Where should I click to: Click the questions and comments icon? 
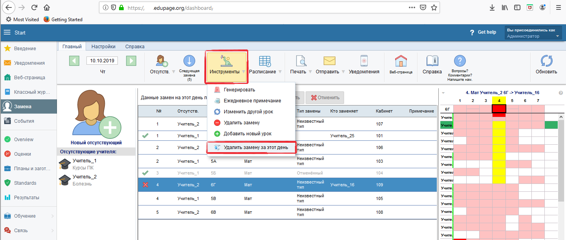tap(460, 61)
